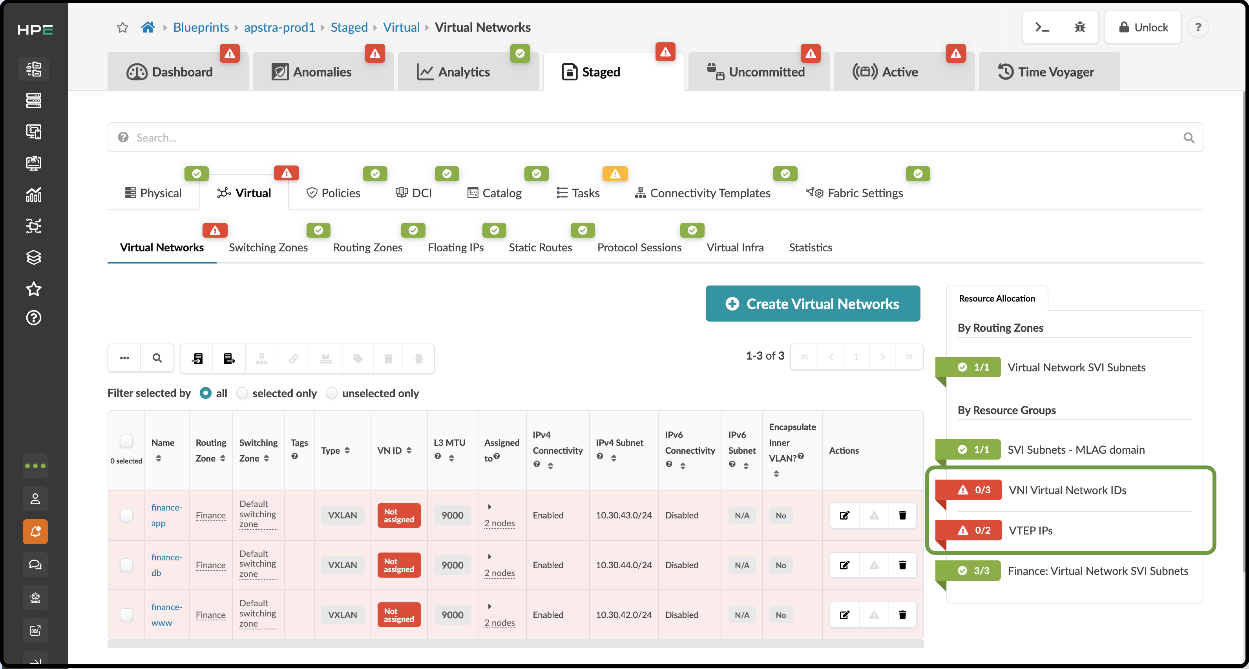Click the sidebar notifications bell icon
This screenshot has height=669, width=1249.
tap(35, 532)
